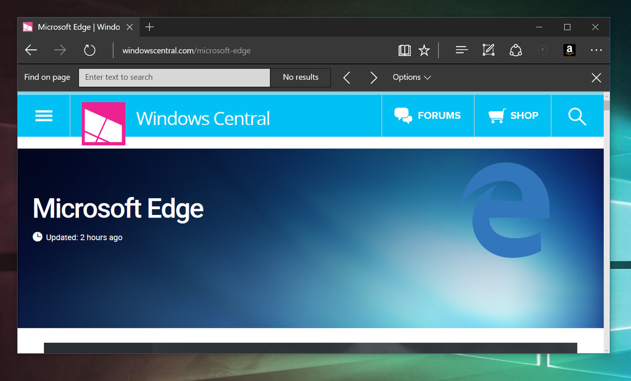The image size is (631, 381).
Task: Open Reading view book icon
Action: click(404, 50)
